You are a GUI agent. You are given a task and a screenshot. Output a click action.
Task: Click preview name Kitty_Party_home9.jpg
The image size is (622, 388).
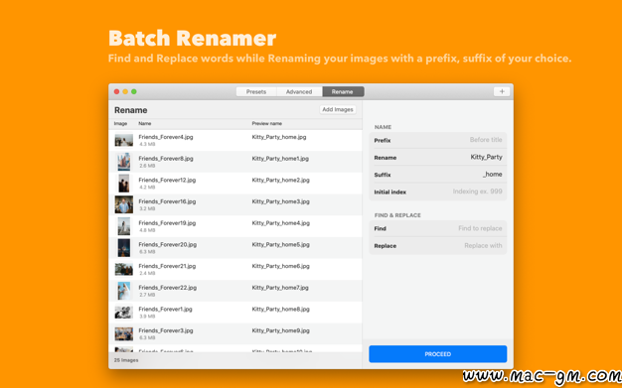click(280, 330)
